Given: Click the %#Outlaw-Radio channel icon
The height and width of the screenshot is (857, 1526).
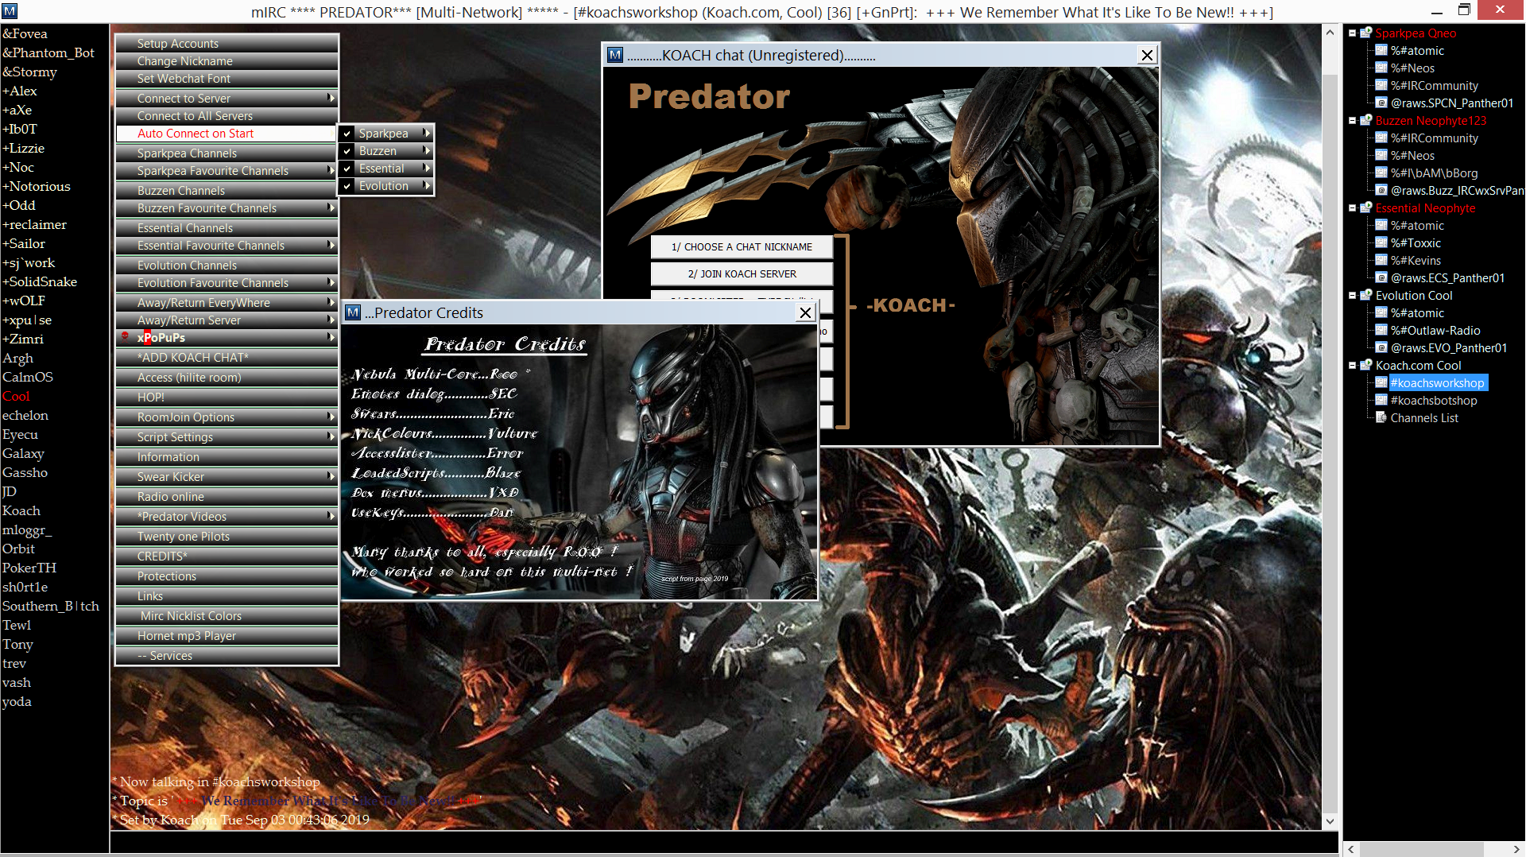Looking at the screenshot, I should tap(1381, 330).
